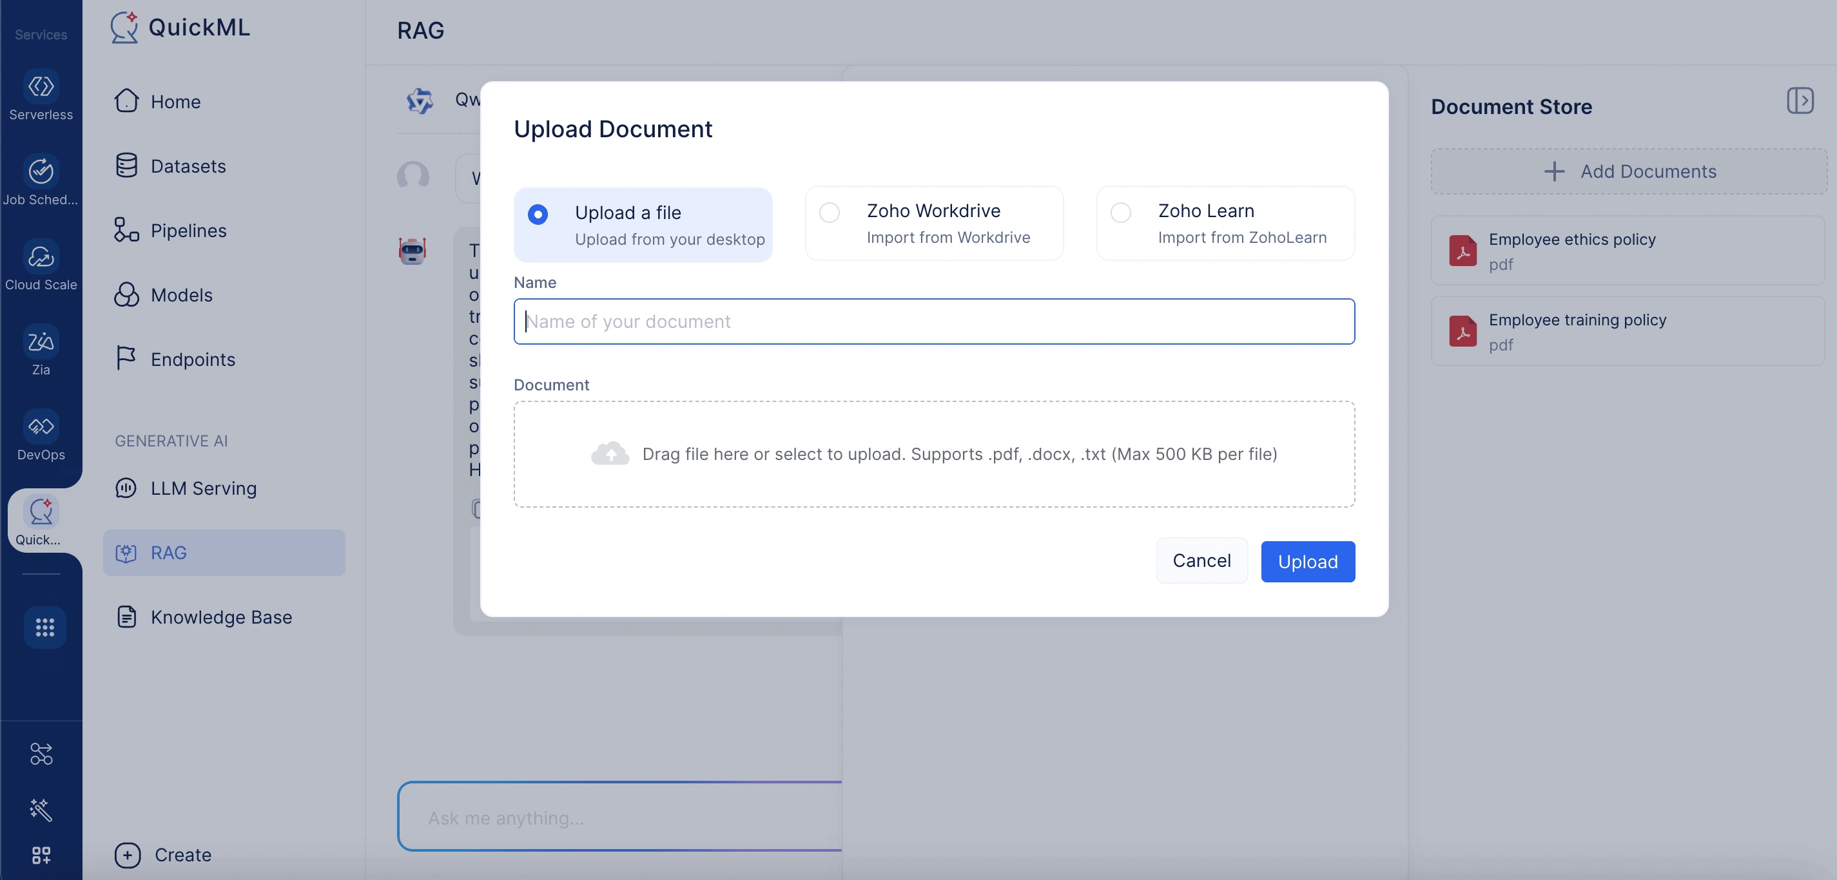Click the Employee ethics policy PDF icon
The height and width of the screenshot is (880, 1837).
tap(1463, 250)
